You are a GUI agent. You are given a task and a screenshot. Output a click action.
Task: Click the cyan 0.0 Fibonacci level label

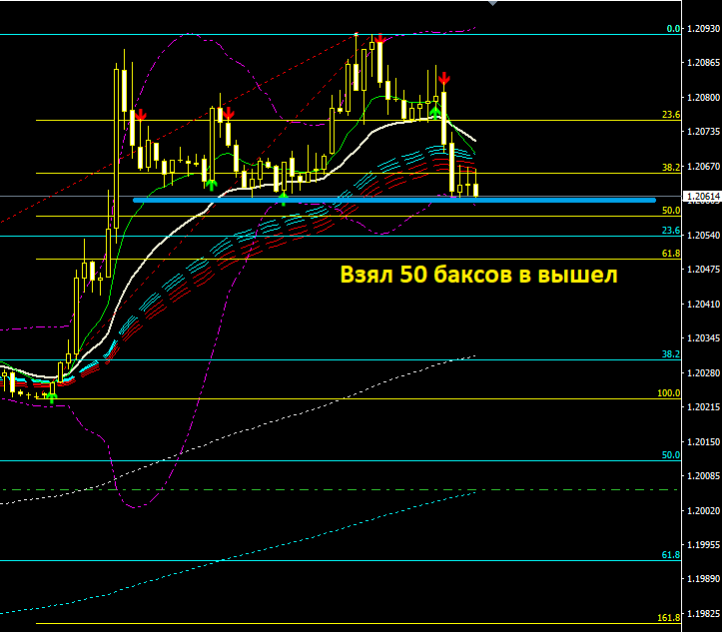(x=673, y=29)
